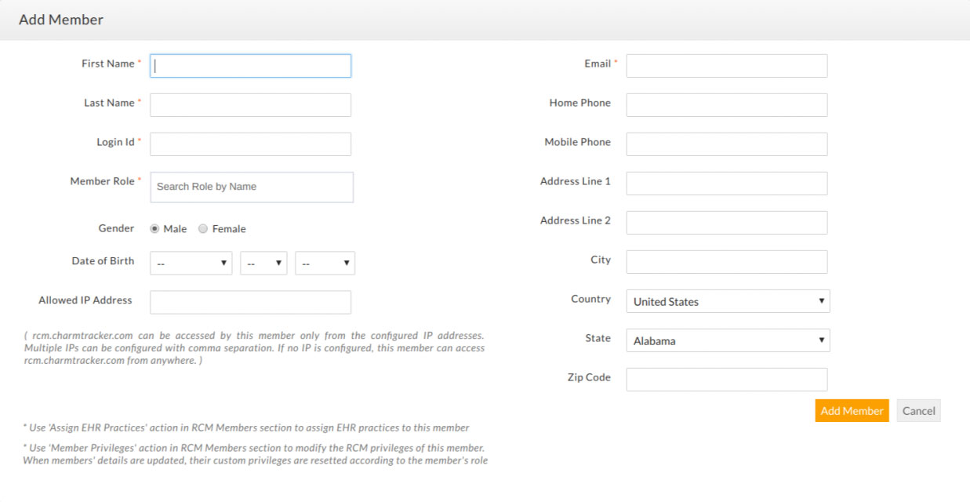Click into the City field
The image size is (970, 502).
(726, 262)
